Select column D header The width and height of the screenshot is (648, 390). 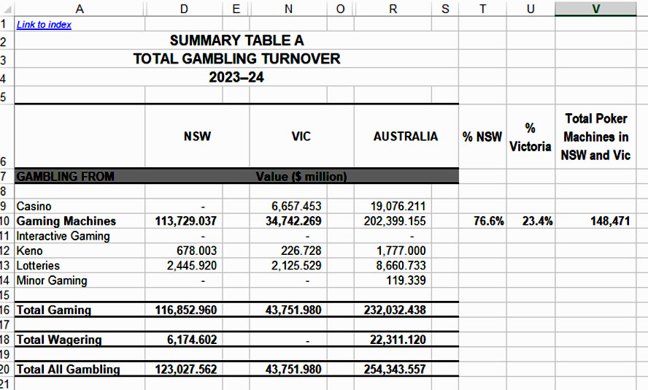pyautogui.click(x=183, y=8)
